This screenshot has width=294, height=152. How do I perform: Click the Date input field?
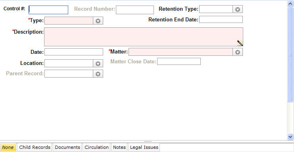coord(74,52)
